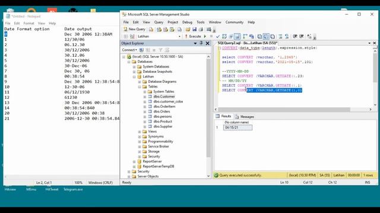Click the Filter icon in Object Explorer toolbar
Image resolution: width=380 pixels, height=213 pixels.
(x=160, y=50)
